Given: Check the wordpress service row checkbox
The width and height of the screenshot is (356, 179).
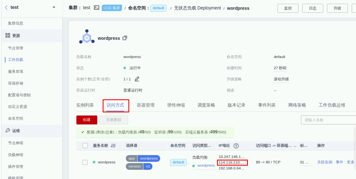Looking at the screenshot, I should point(85,162).
